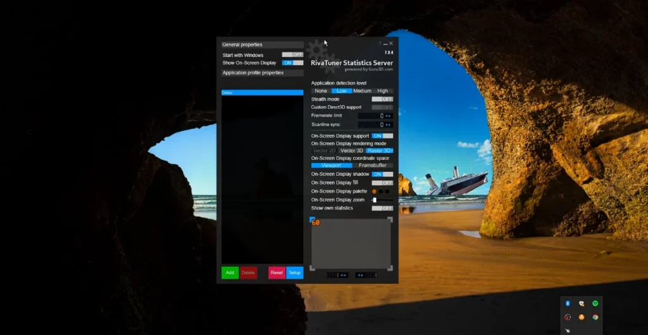Toggle On-Screen Display fill switch
This screenshot has height=335, width=648.
[x=382, y=183]
